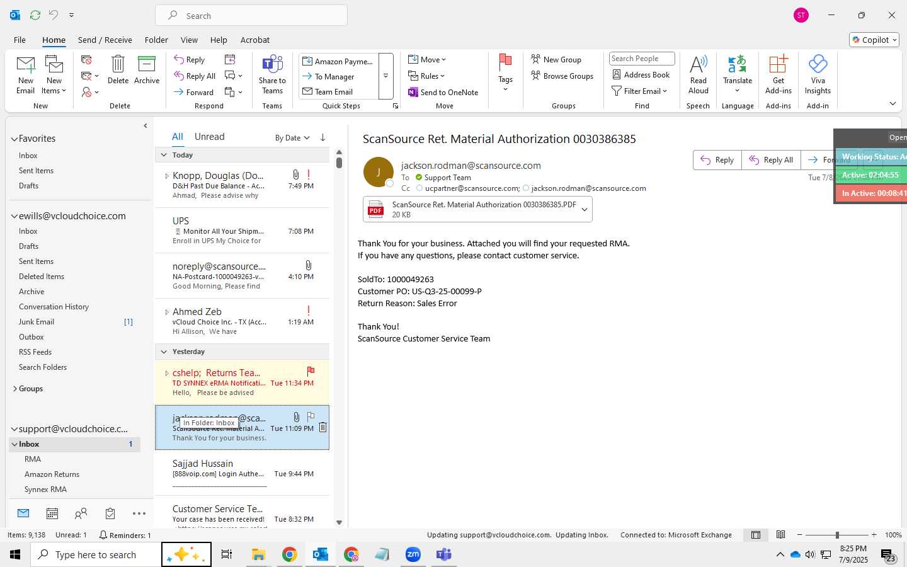Open File Explorer from taskbar
907x567 pixels.
(x=258, y=554)
